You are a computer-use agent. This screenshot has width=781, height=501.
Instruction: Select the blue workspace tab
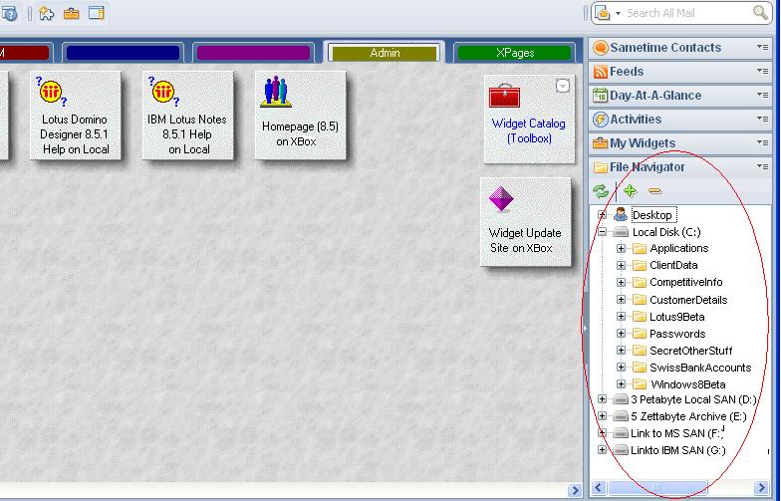(124, 53)
